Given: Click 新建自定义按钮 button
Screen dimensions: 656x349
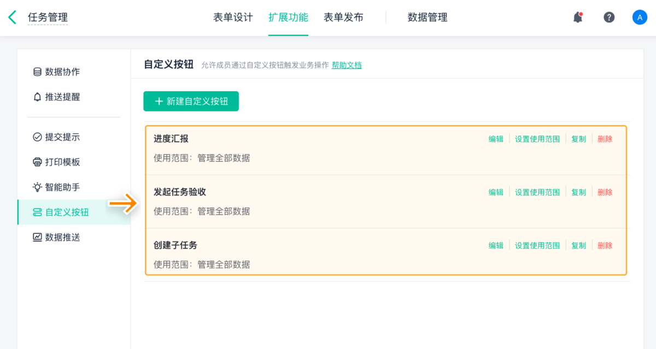Looking at the screenshot, I should click(x=191, y=101).
